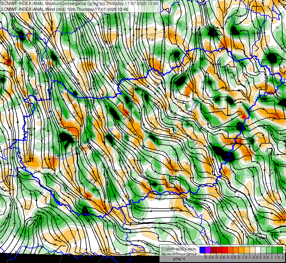Click the light green swatch between 0.5 and 1
The image size is (286, 263).
(x=269, y=250)
